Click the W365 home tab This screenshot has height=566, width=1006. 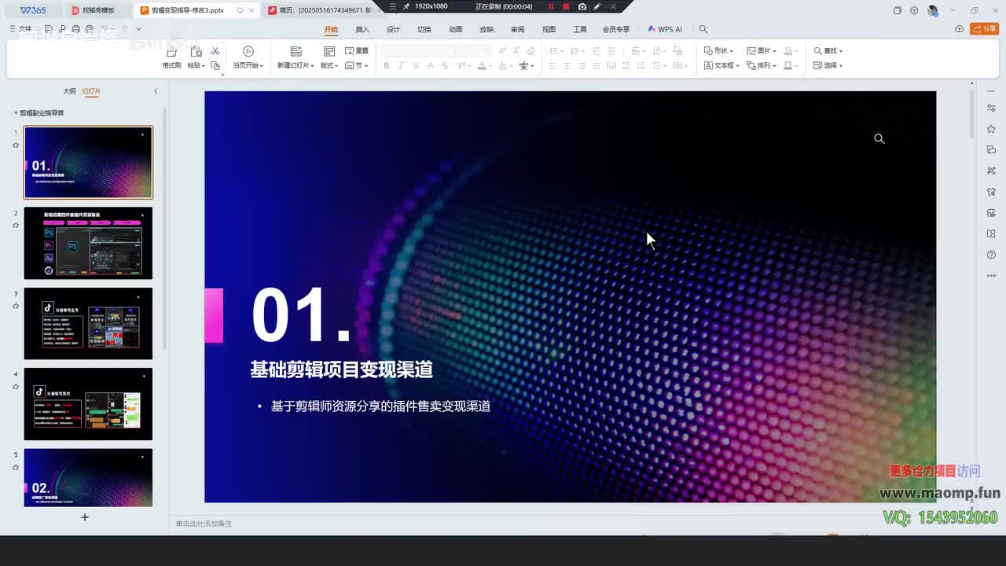tap(33, 10)
